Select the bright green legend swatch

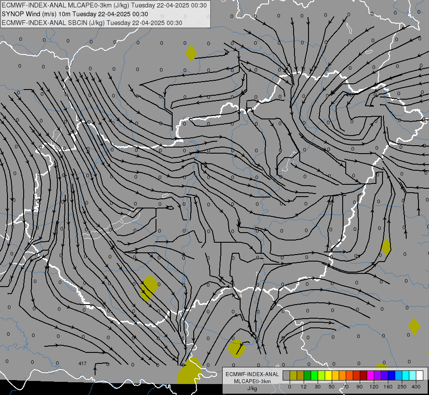[x=315, y=375]
